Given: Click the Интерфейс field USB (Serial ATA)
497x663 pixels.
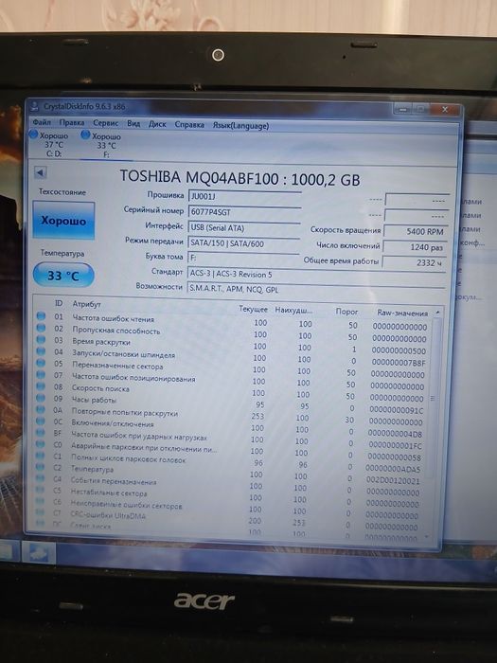Looking at the screenshot, I should click(x=244, y=228).
